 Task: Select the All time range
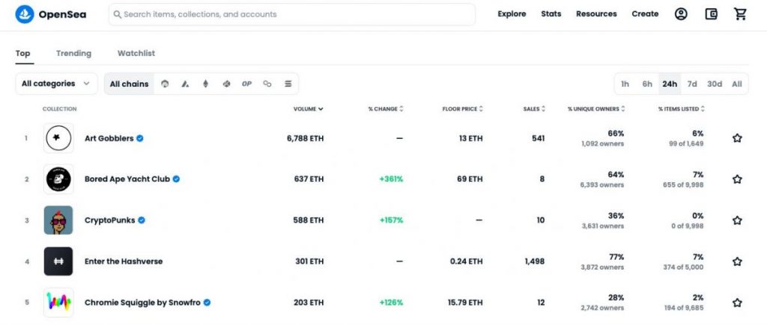(x=737, y=84)
